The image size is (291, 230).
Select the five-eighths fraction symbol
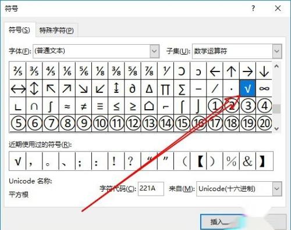pyautogui.click(x=133, y=71)
